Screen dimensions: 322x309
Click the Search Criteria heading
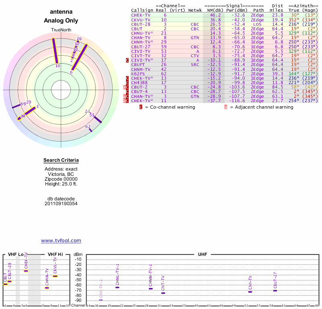point(61,161)
